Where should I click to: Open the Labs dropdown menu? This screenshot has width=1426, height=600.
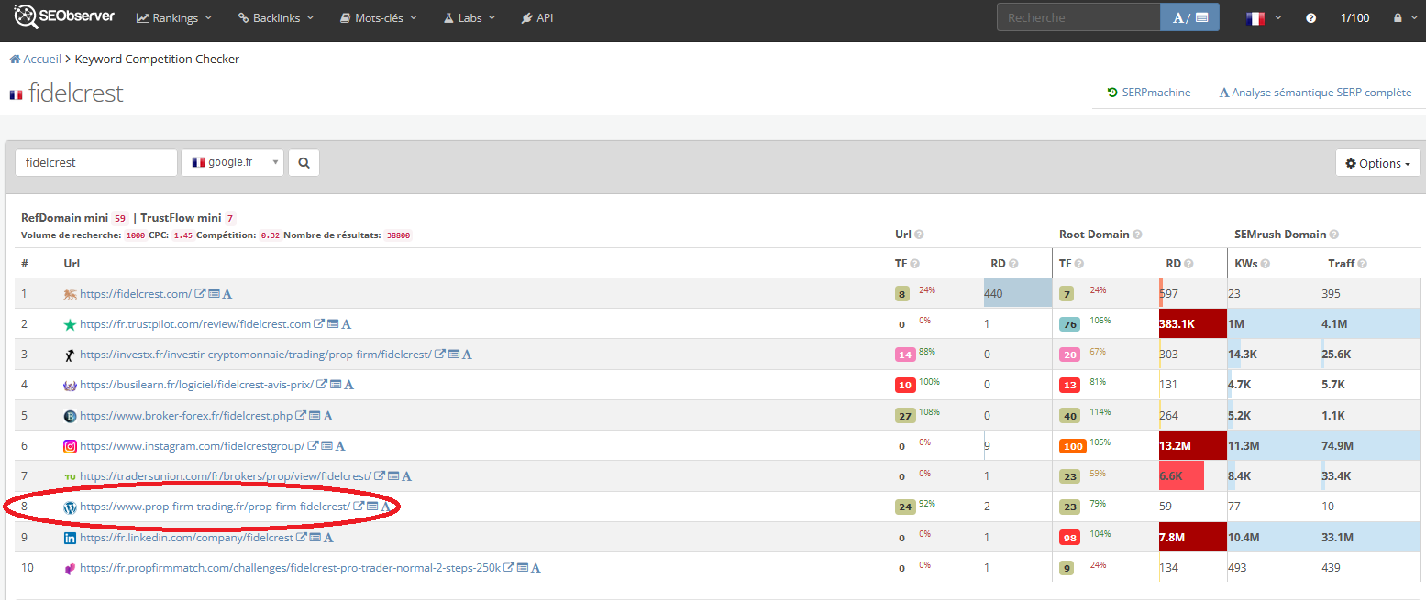[x=470, y=17]
